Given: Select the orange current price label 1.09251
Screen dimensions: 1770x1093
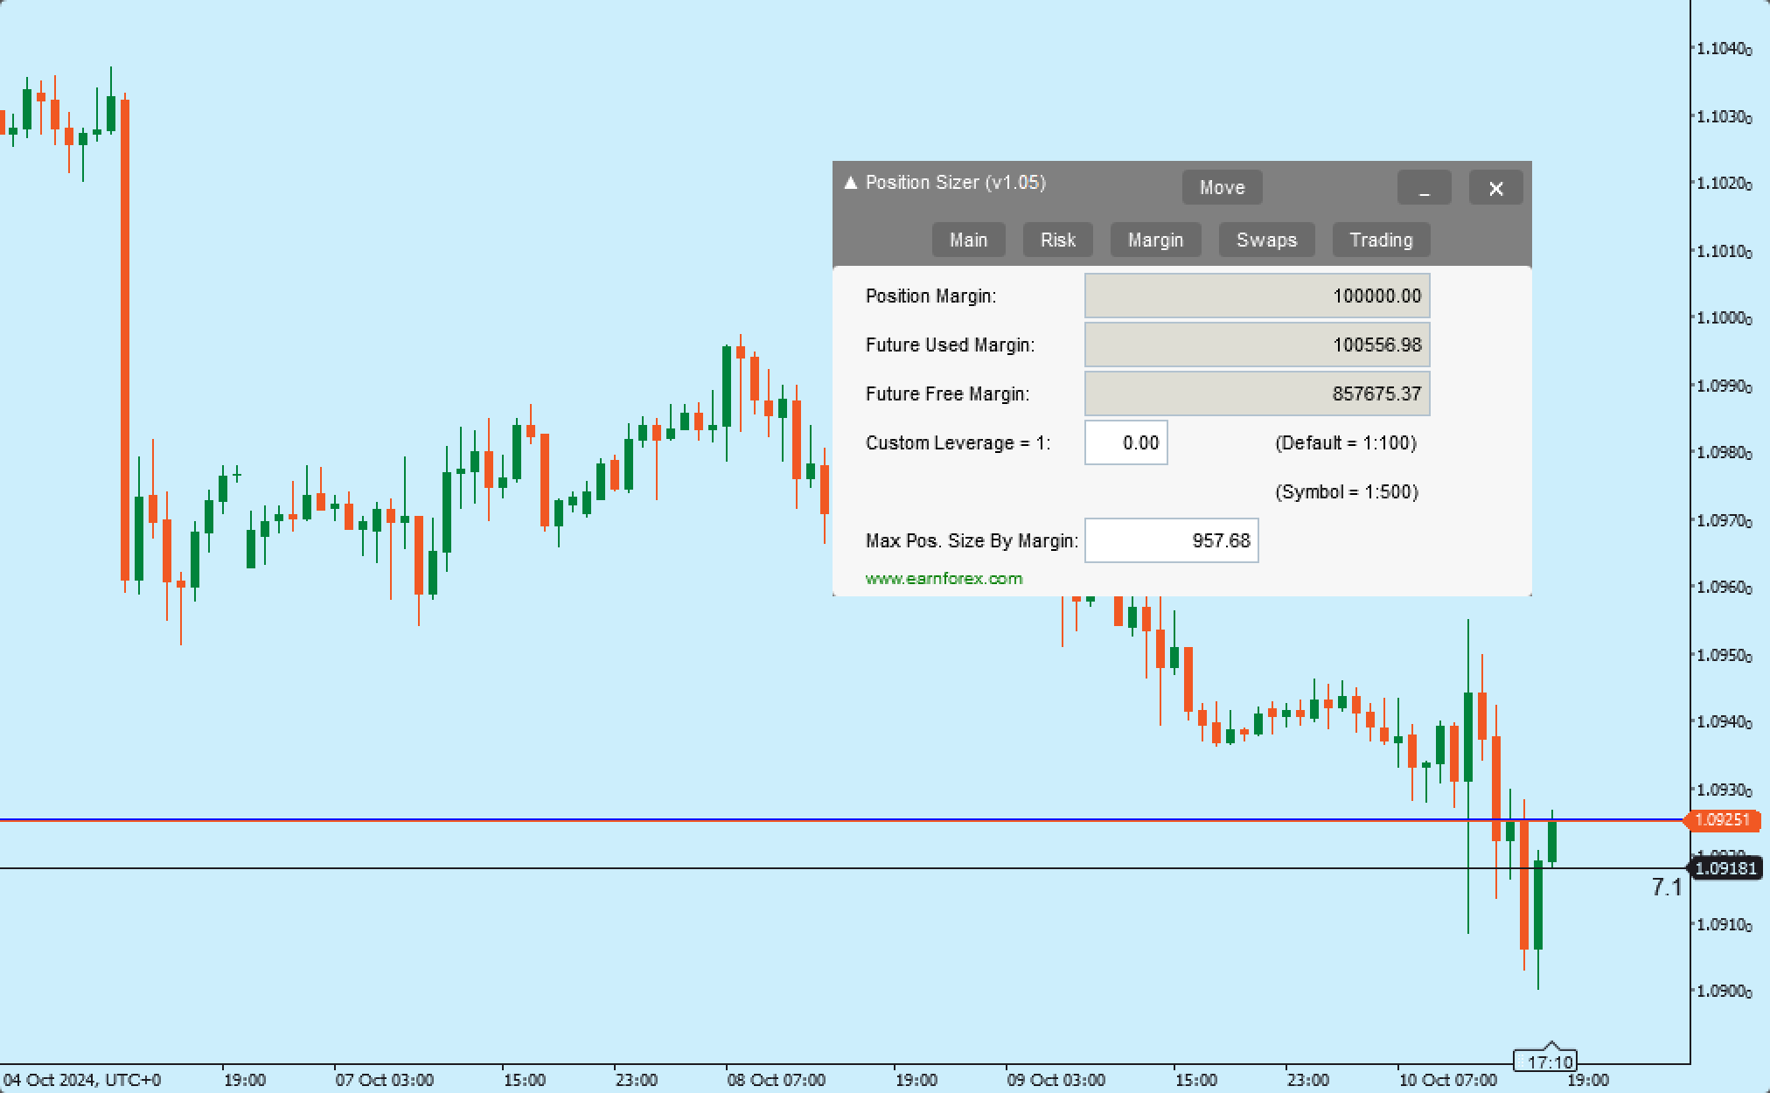Looking at the screenshot, I should pos(1724,820).
